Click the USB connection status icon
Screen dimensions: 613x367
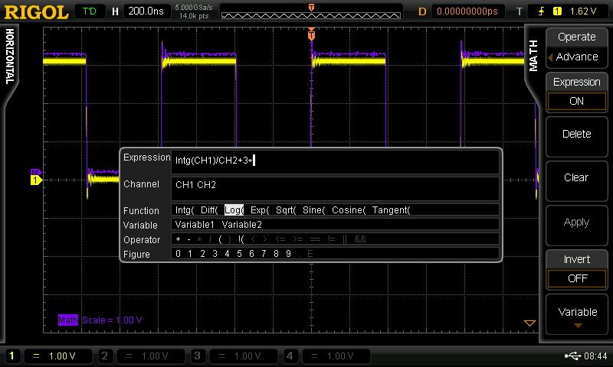572,356
